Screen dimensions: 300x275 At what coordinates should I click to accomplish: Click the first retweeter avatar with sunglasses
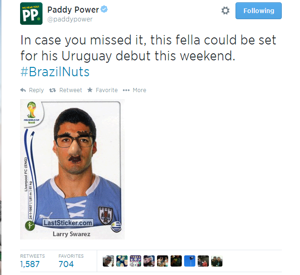tap(108, 261)
